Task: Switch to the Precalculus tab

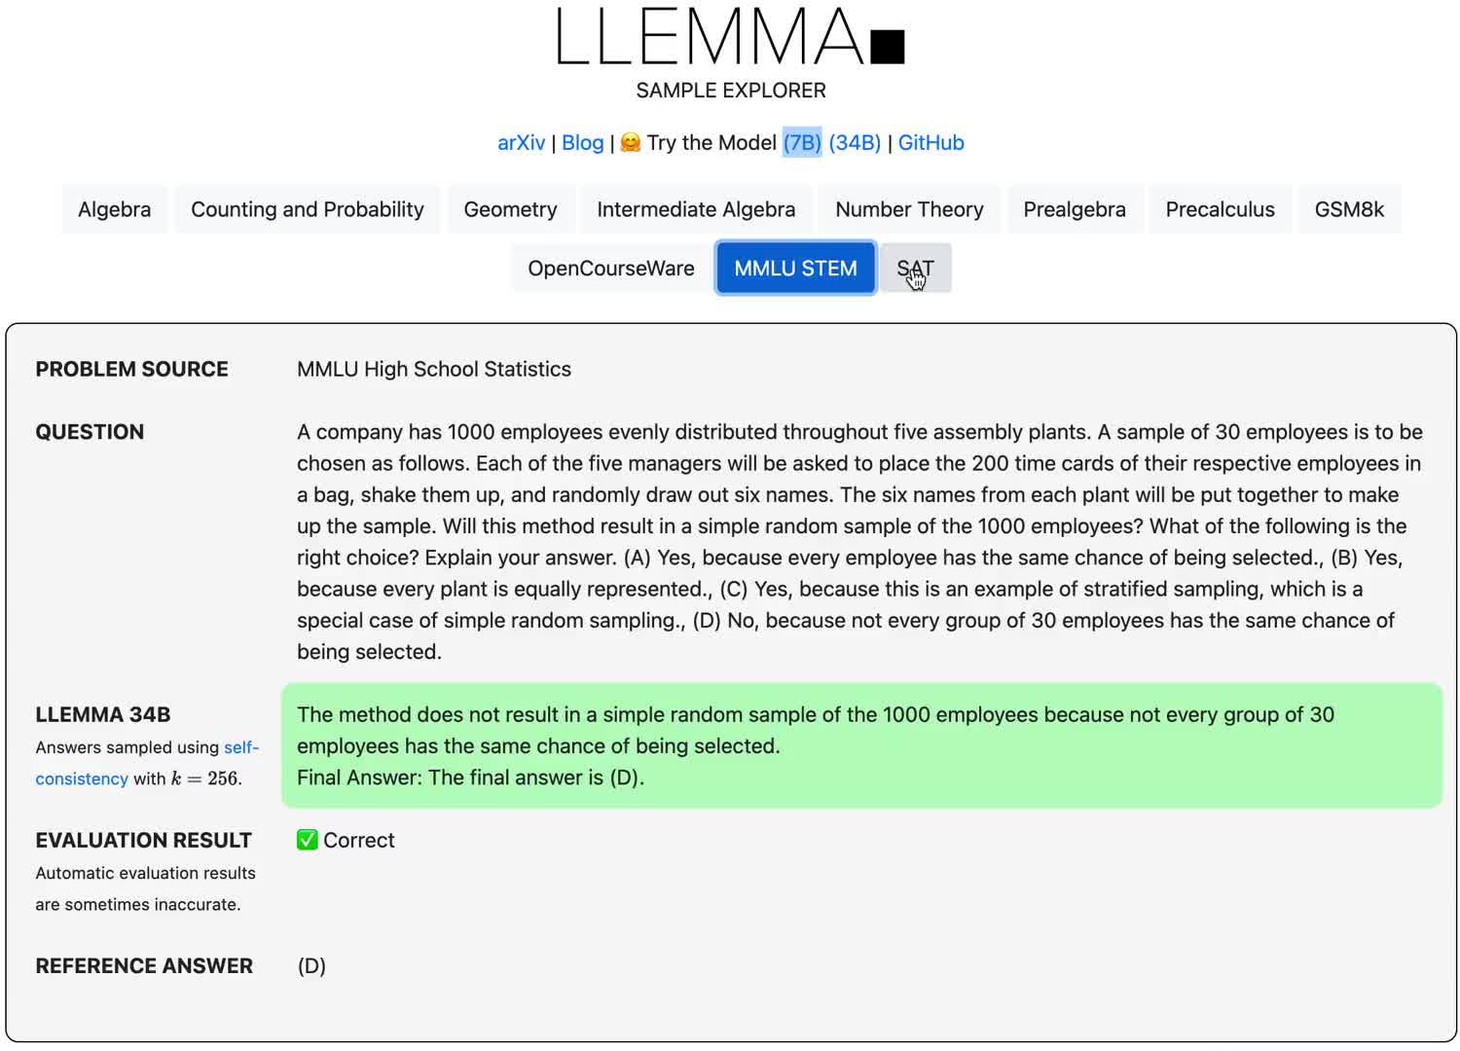Action: 1220,208
